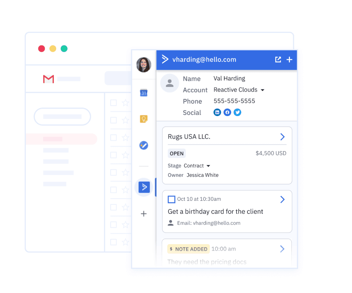Click 'They need the pricing docs' note text

point(207,262)
